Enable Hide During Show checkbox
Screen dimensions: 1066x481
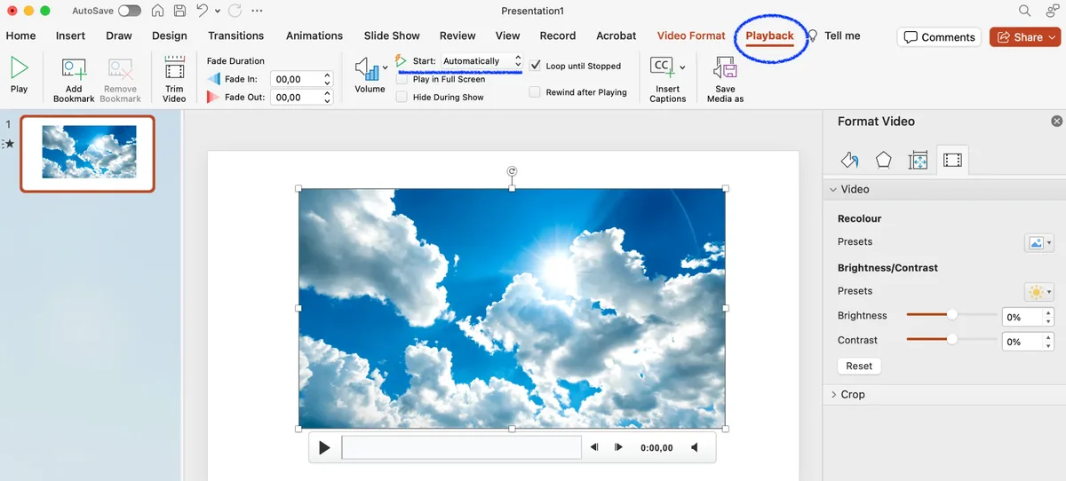[x=402, y=97]
